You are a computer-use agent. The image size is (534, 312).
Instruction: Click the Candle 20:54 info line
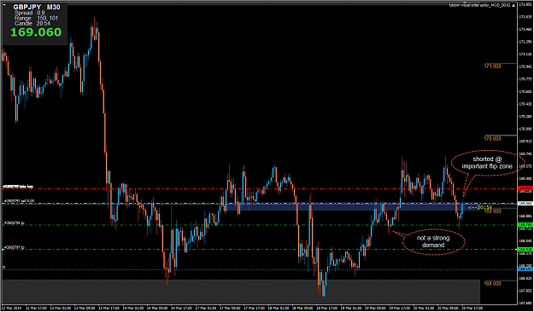32,24
